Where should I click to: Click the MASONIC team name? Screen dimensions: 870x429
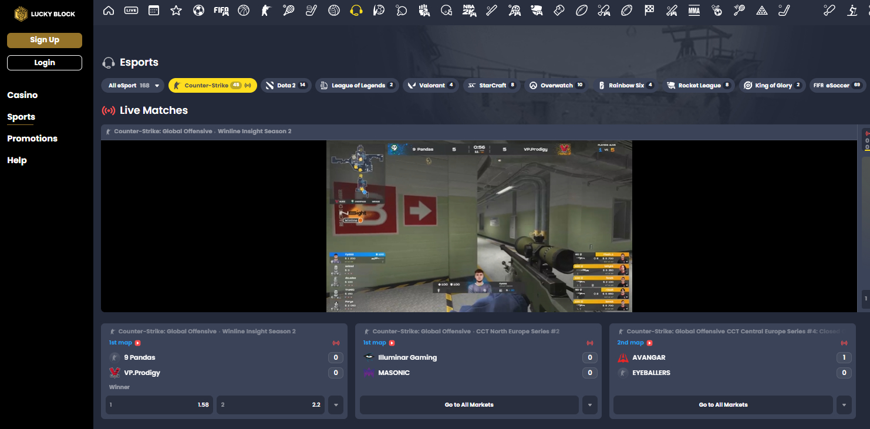click(x=394, y=373)
